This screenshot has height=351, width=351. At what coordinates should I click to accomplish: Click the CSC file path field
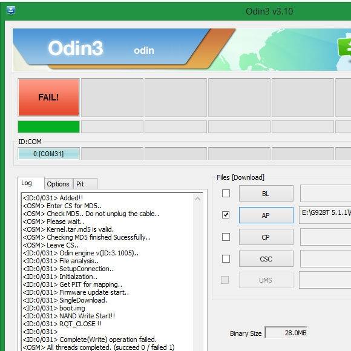[x=326, y=259]
